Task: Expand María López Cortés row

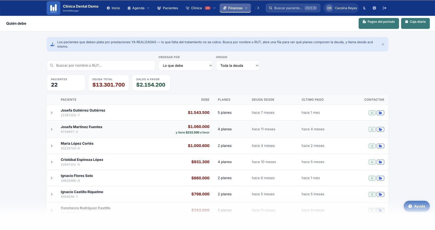Action: click(52, 146)
